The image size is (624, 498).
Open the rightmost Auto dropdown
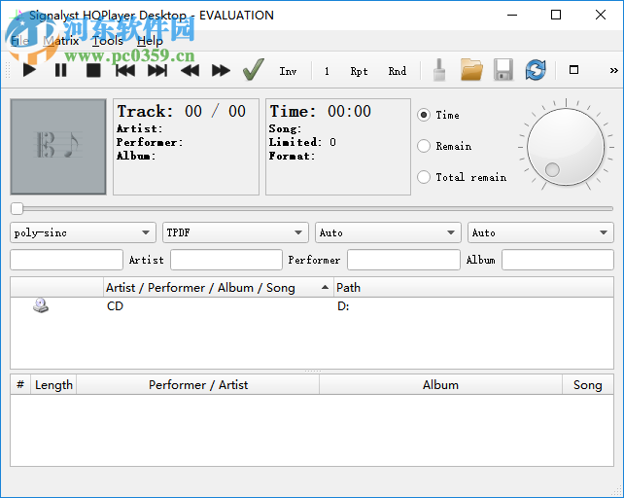coord(540,232)
